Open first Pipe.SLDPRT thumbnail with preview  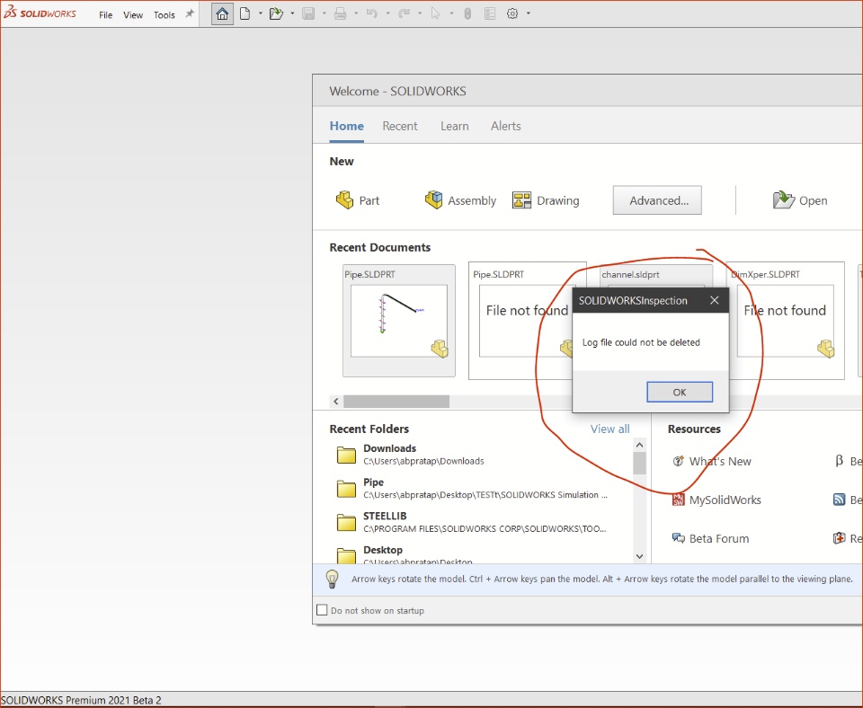[x=399, y=321]
